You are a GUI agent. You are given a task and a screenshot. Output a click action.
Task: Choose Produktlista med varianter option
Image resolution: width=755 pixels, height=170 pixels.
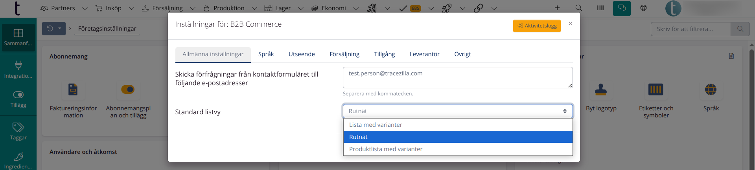pyautogui.click(x=458, y=149)
